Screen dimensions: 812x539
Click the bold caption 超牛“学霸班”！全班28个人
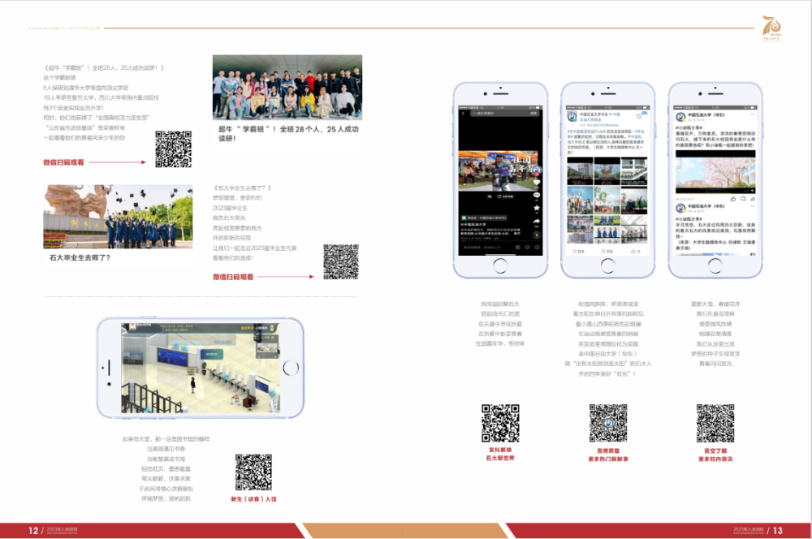click(288, 134)
